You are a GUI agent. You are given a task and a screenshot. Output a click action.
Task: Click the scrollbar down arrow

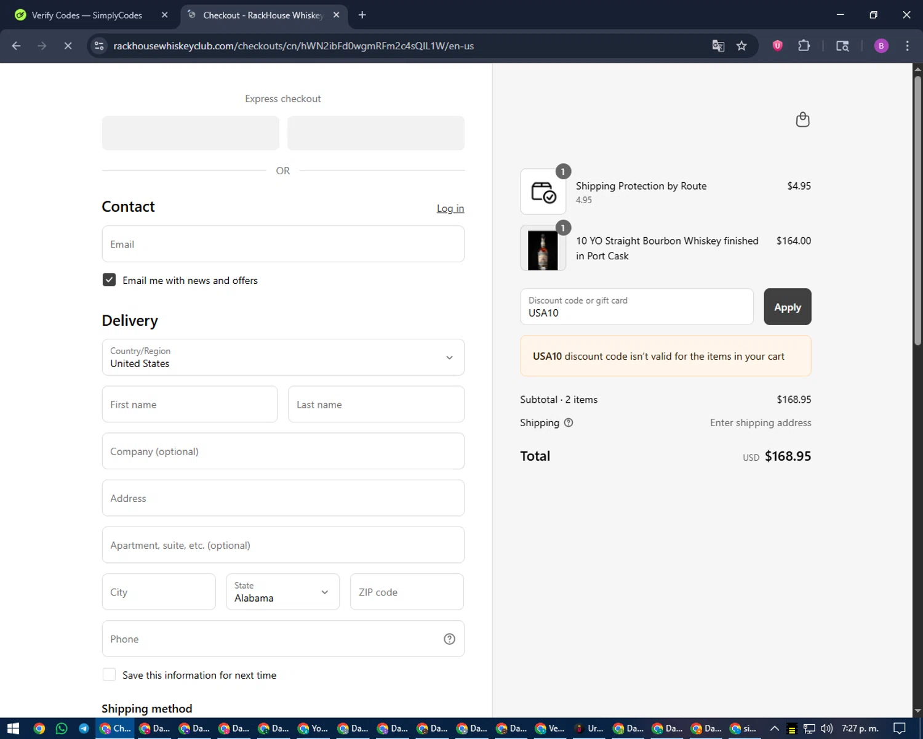tap(917, 711)
